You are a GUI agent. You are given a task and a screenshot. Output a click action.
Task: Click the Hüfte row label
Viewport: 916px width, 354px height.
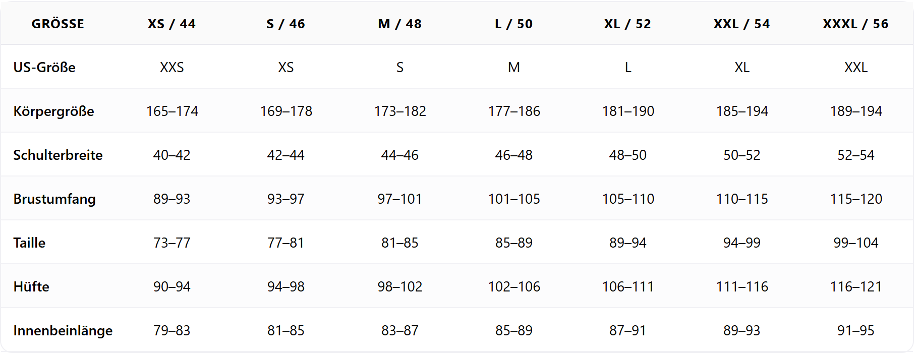click(31, 286)
